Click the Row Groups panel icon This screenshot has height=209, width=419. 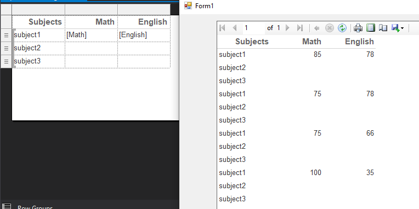(x=6, y=206)
